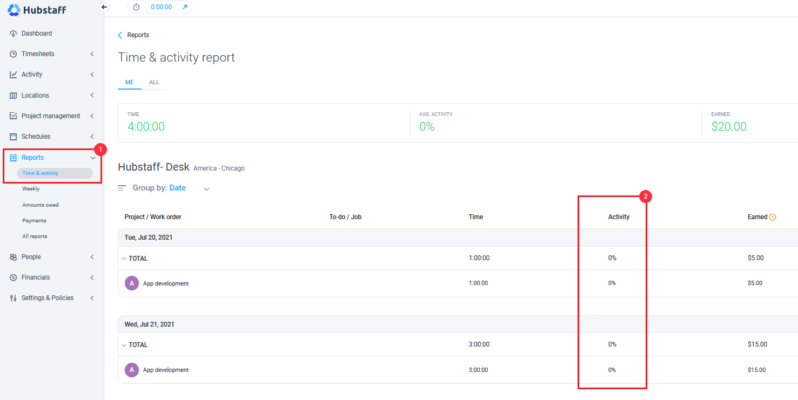Image resolution: width=798 pixels, height=400 pixels.
Task: Click the People group icon
Action: point(14,257)
